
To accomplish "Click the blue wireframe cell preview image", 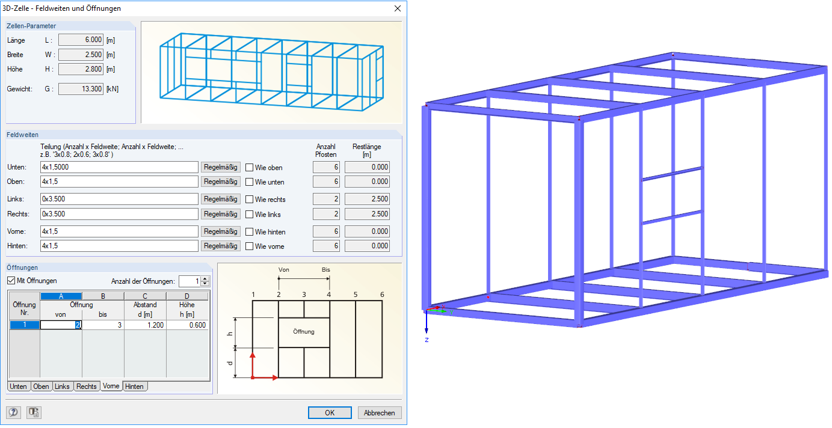I will pos(271,73).
